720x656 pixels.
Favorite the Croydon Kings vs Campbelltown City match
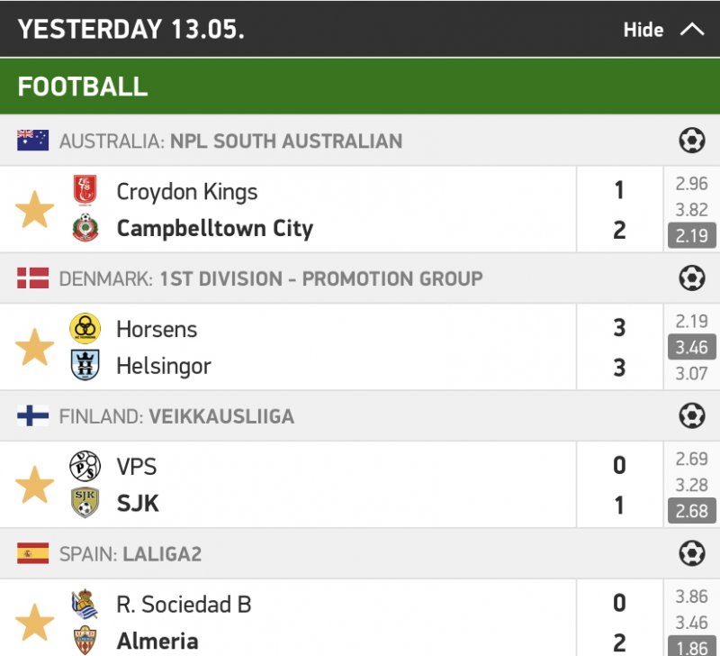click(34, 210)
